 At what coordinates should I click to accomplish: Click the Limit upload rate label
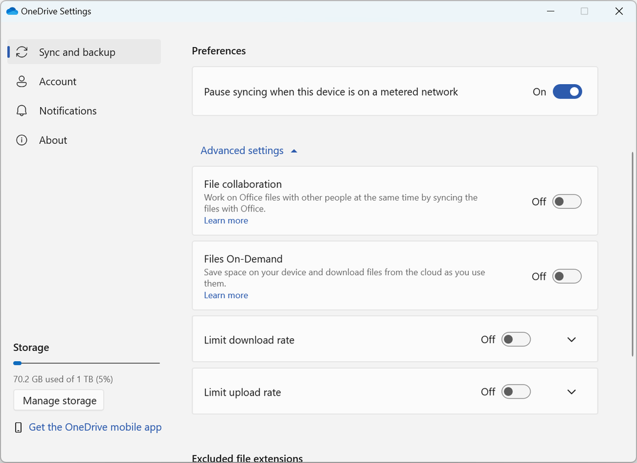tap(242, 392)
